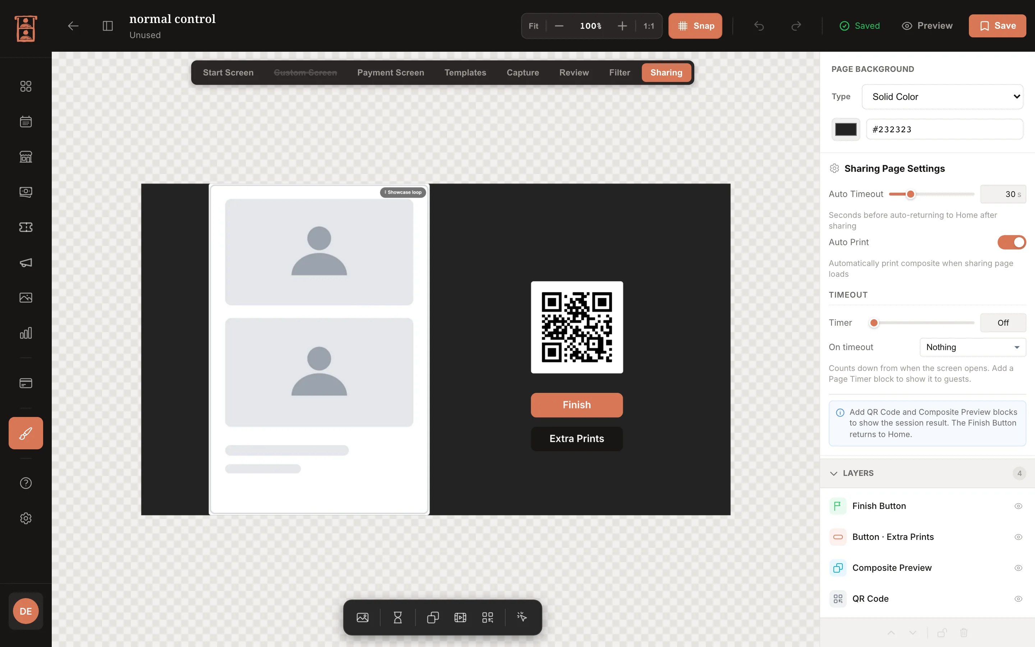Viewport: 1035px width, 647px height.
Task: Switch to the Payment Screen tab
Action: point(391,73)
